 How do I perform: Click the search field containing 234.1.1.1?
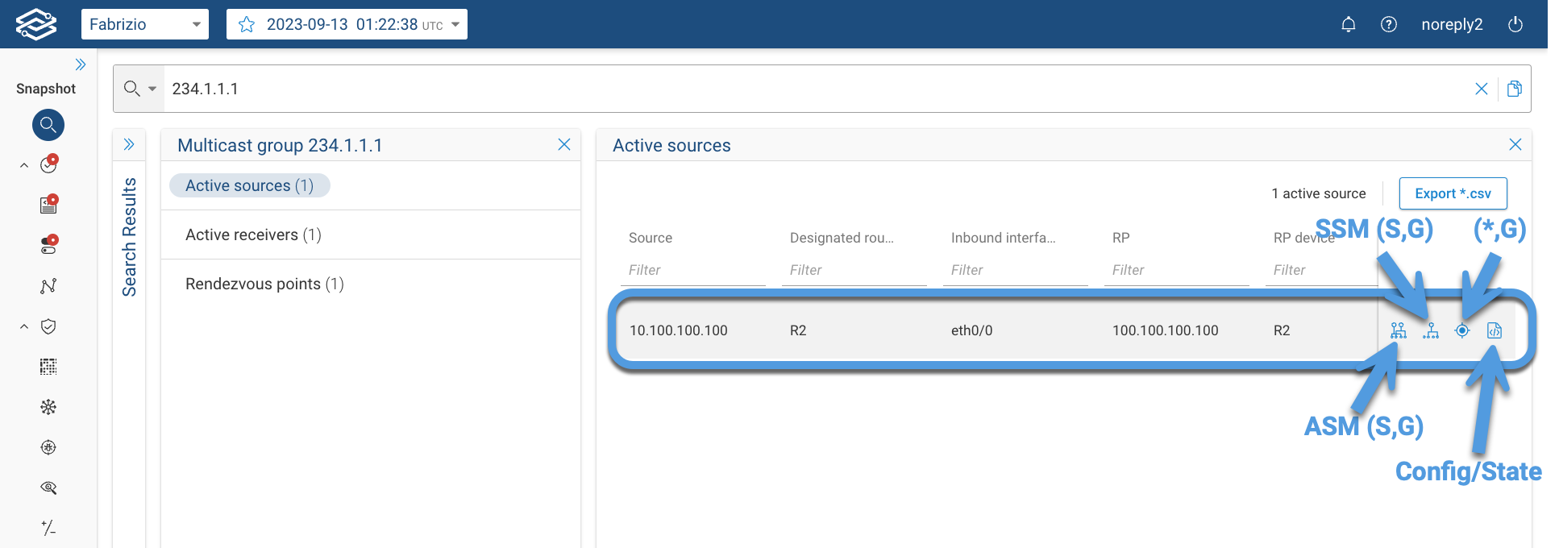pos(814,89)
